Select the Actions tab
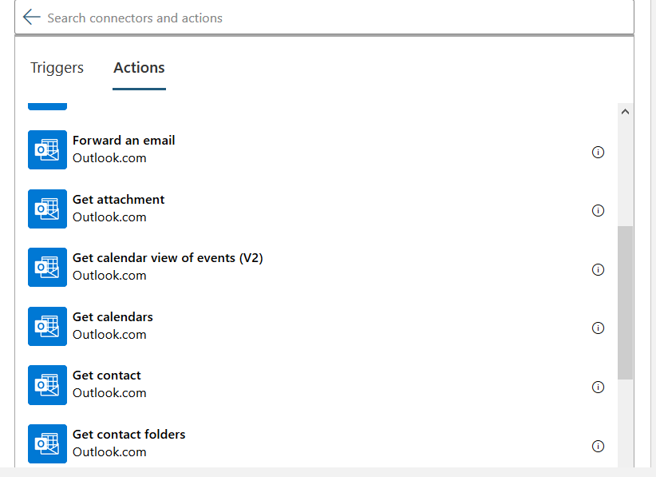The width and height of the screenshot is (656, 477). coord(139,68)
